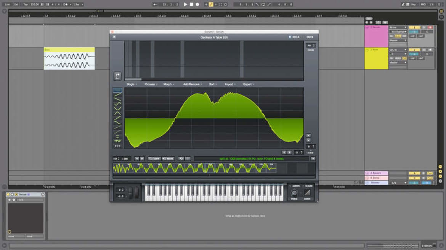This screenshot has width=446, height=250.
Task: Open the Sort menu
Action: point(213,84)
